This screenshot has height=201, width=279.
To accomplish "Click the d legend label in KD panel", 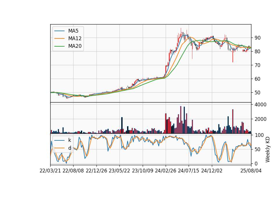I will click(x=69, y=148).
